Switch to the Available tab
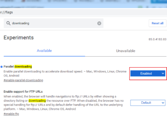167x125 pixels. tap(44, 51)
